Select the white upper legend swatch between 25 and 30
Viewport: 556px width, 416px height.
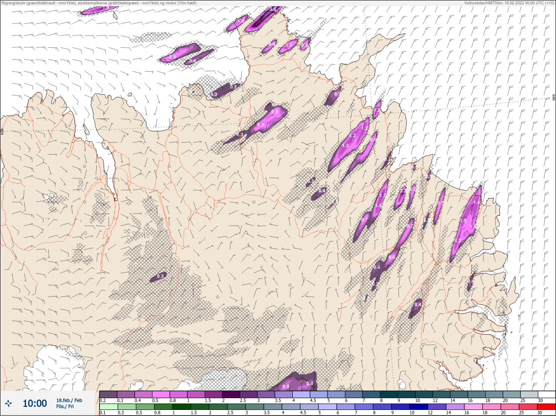(529, 395)
